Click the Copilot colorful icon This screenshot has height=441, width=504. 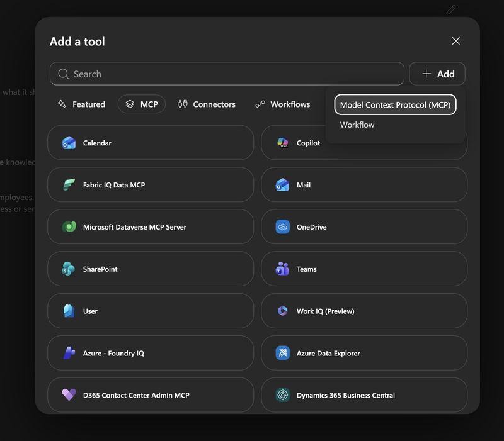coord(282,143)
